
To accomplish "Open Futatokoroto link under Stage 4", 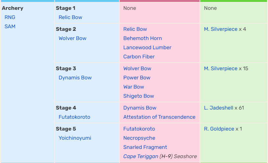I will (74, 117).
